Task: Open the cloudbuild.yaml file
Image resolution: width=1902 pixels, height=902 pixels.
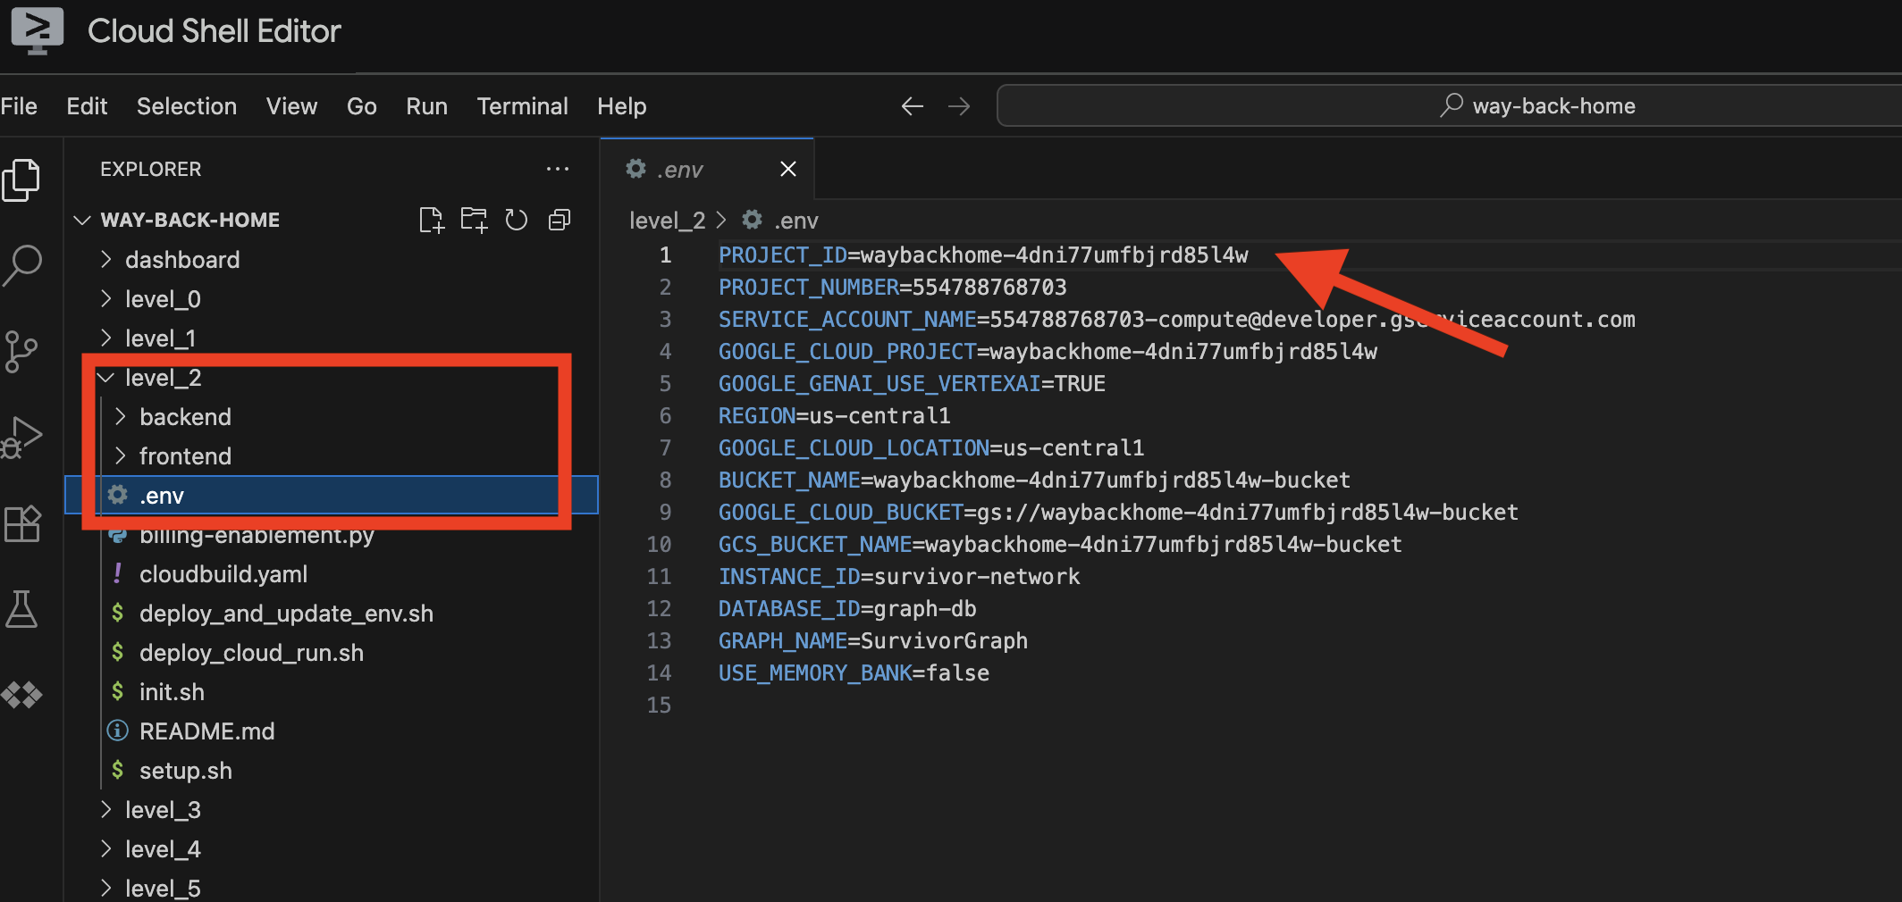Action: 223,574
